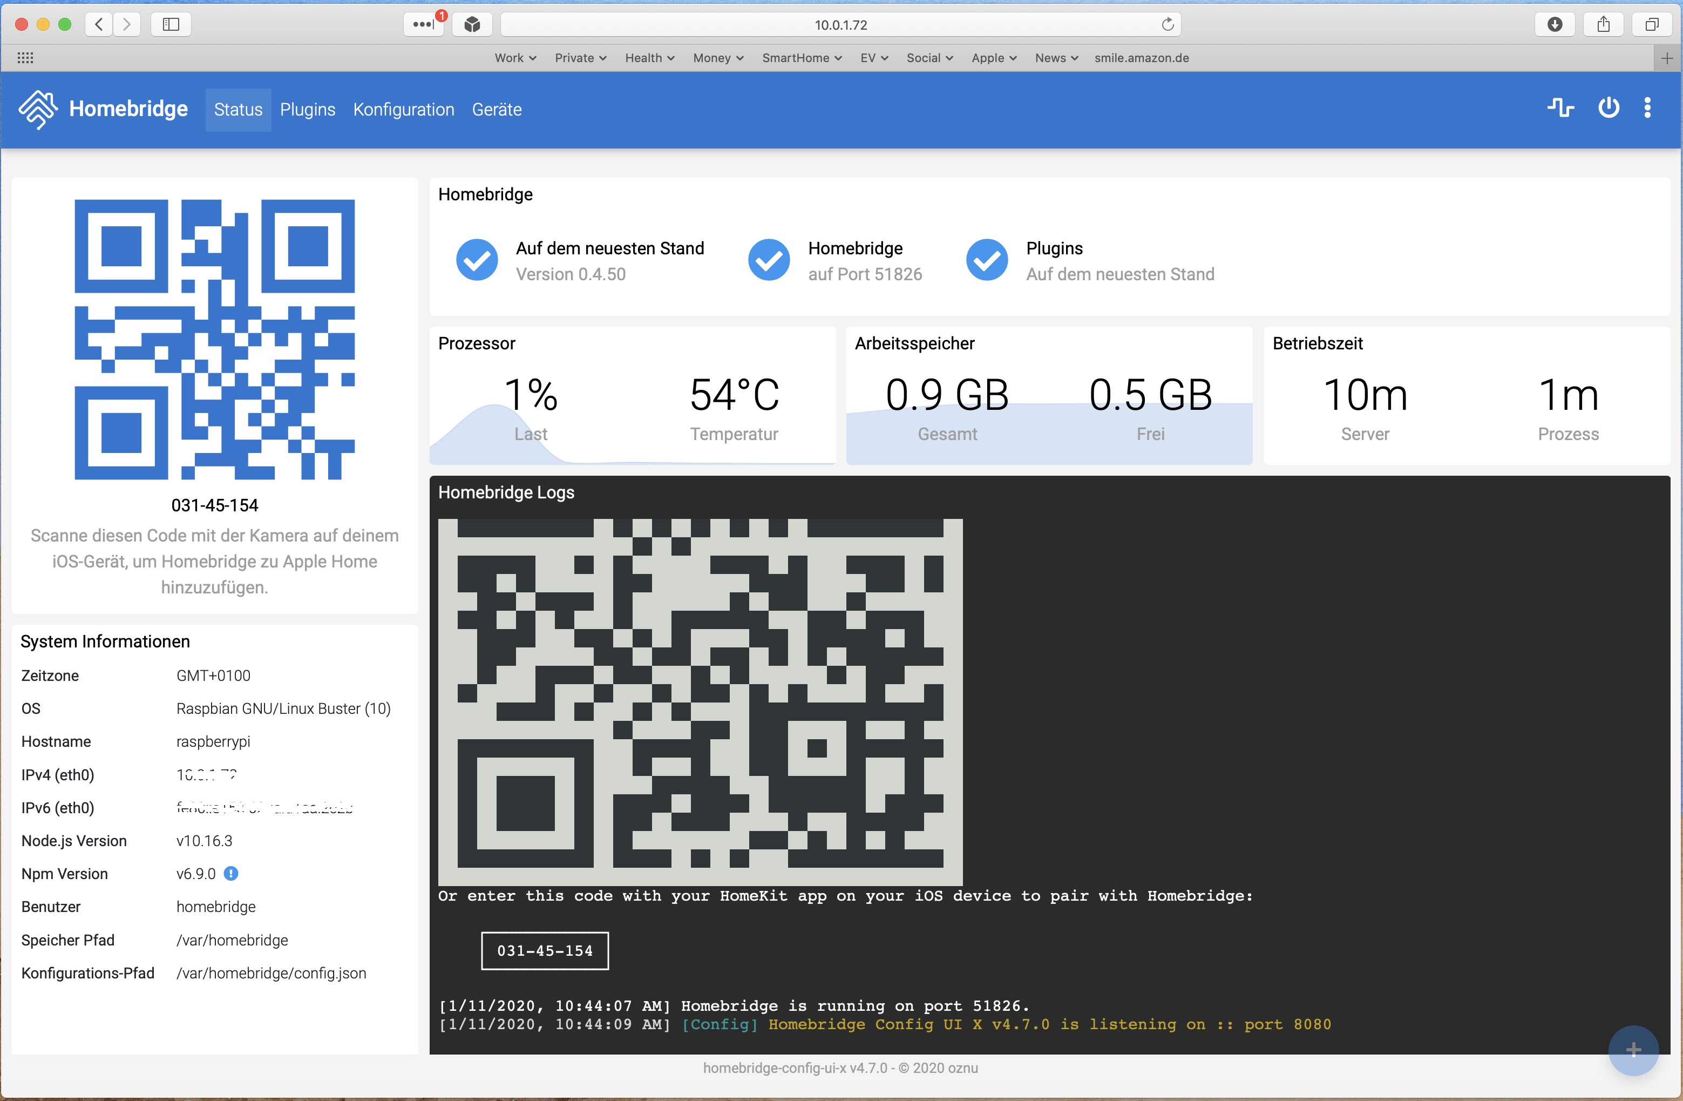Screen dimensions: 1683x1101
Task: Click the Homebridge port 51826 checkmark
Action: (769, 260)
